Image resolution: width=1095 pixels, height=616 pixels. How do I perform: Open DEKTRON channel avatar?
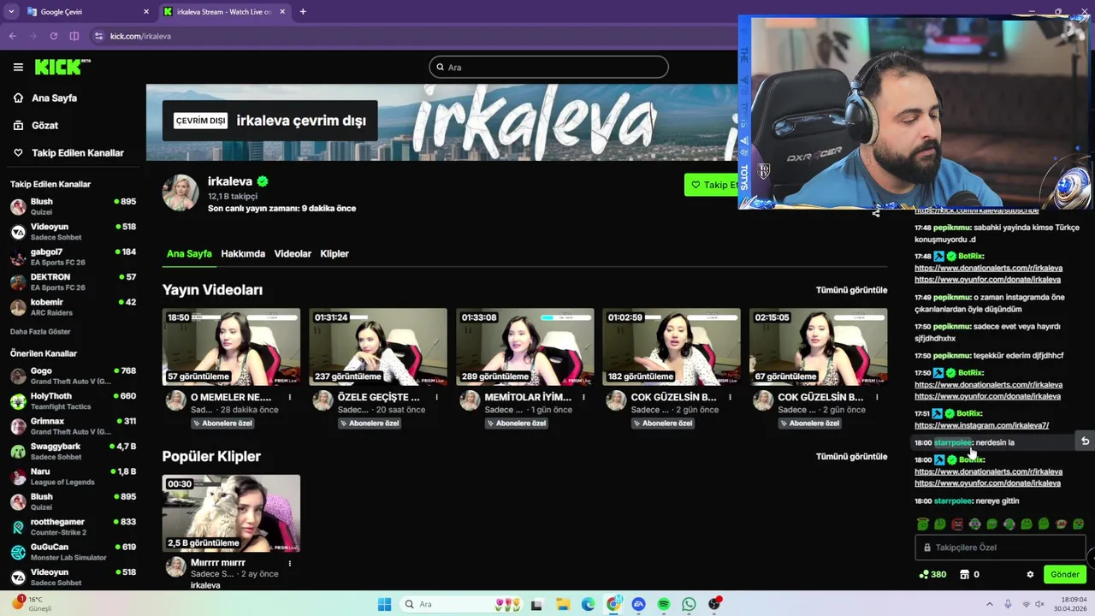click(18, 281)
